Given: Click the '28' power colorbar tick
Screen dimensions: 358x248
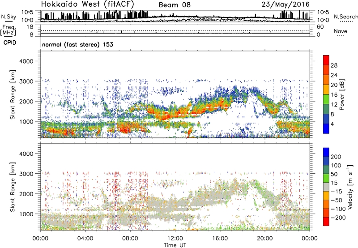Looking at the screenshot, I should [334, 65].
